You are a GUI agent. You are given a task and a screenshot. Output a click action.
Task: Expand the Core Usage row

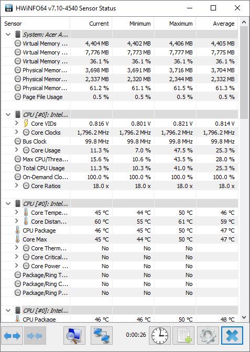point(17,150)
